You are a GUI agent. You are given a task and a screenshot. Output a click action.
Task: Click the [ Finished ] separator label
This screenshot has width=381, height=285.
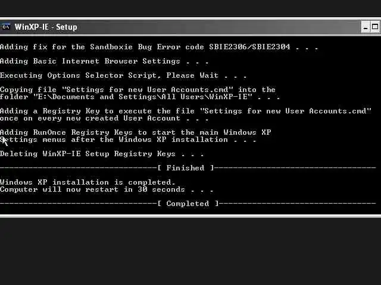(186, 168)
